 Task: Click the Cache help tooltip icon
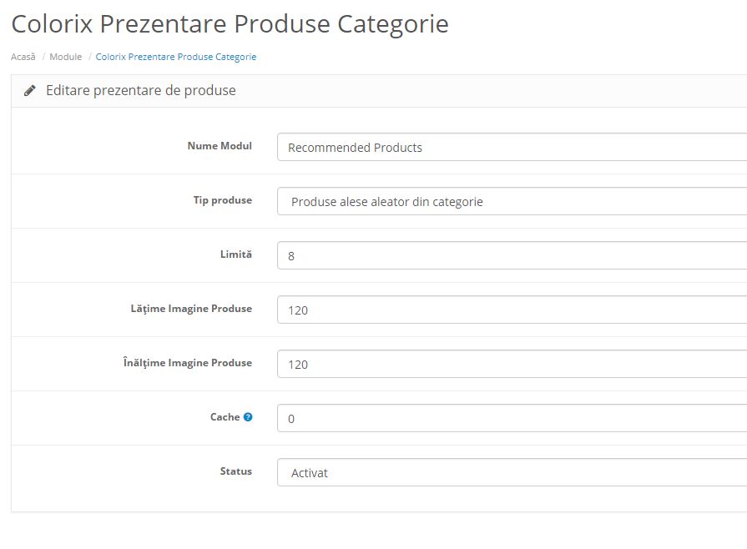pos(247,417)
